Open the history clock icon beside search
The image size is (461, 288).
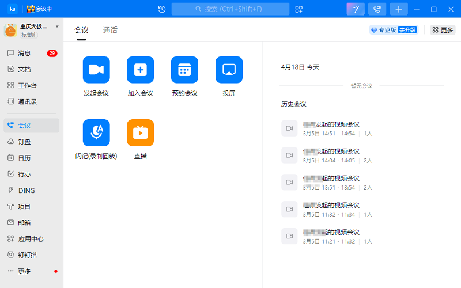tap(162, 9)
